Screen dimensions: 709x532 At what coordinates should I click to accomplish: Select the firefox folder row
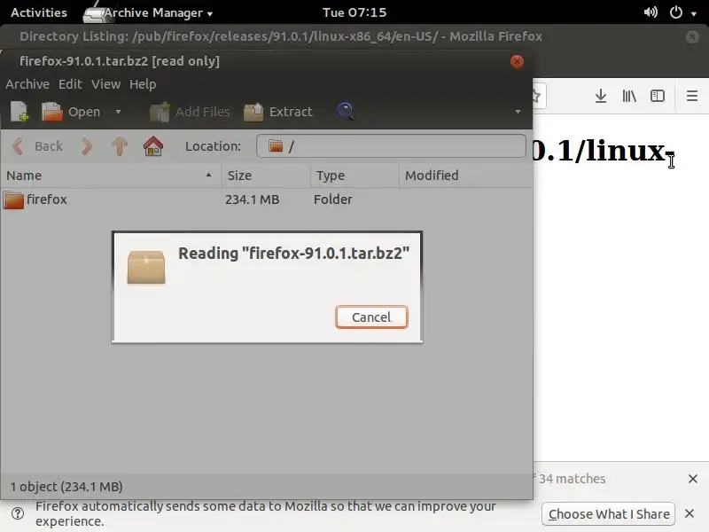pos(267,199)
